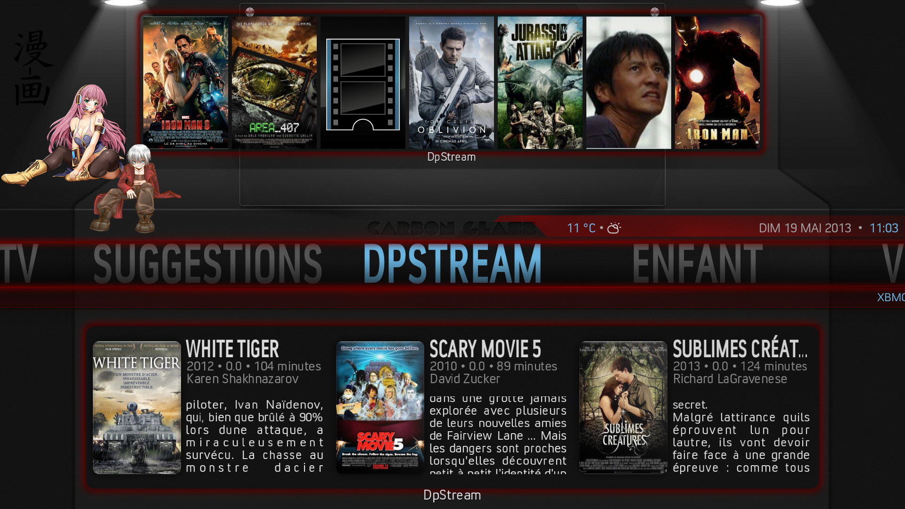Screen dimensions: 905x509
Task: Open the Area 407 movie poster
Action: coord(274,83)
